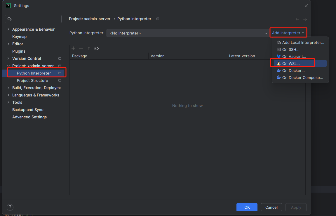Viewport: 336px width, 216px height.
Task: Click the home icon beside Add Local Interpreter
Action: point(278,42)
